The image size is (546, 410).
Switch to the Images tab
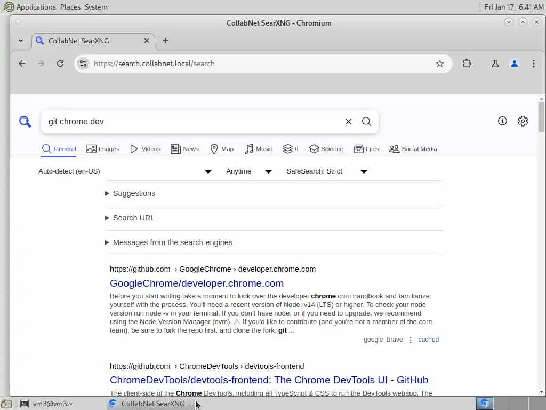tap(103, 149)
